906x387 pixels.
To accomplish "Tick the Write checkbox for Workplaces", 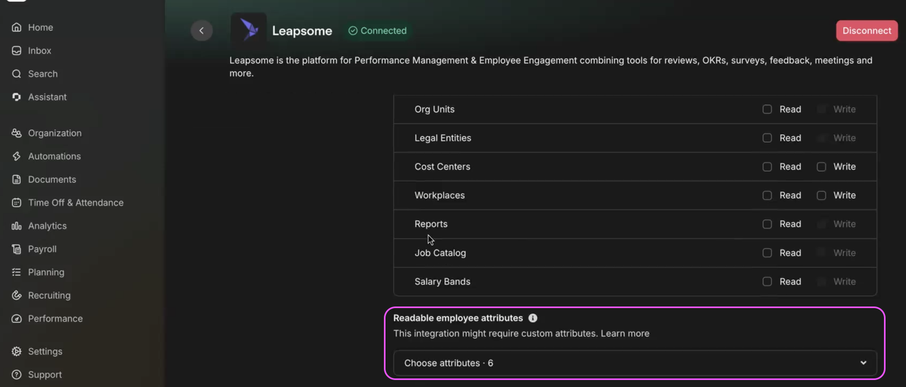I will [822, 195].
